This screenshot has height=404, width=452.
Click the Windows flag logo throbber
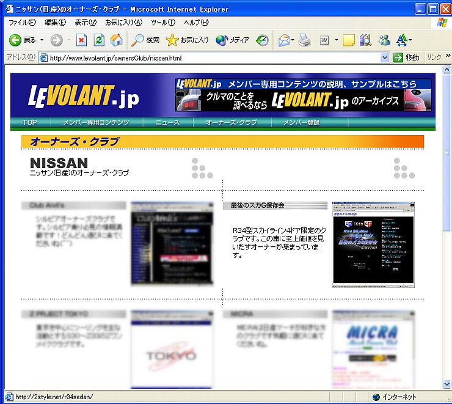(442, 22)
